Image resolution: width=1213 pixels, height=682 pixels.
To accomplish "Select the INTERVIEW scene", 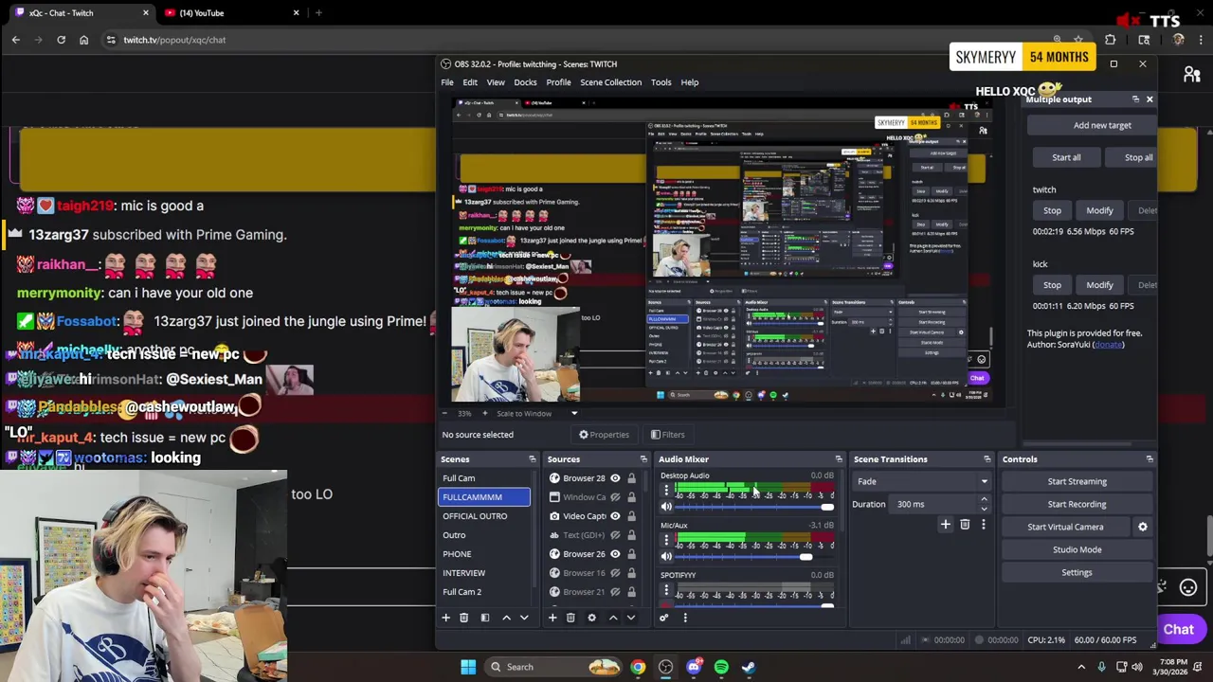I will 463,573.
